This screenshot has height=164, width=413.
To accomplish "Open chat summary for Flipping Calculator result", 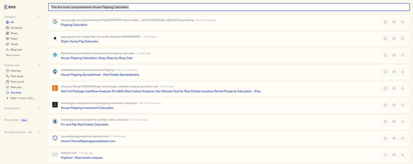I will 394,22.
